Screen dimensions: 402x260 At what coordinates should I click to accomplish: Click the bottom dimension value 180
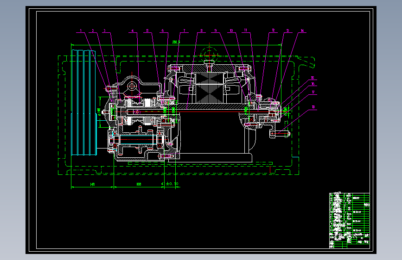point(139,184)
